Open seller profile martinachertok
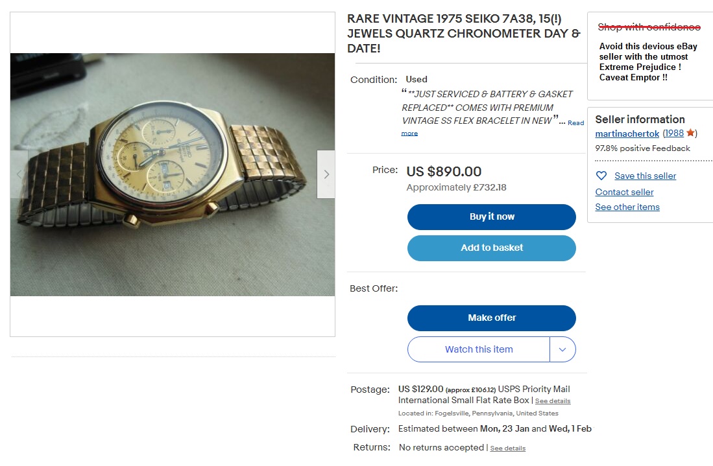Screen dimensions: 713x466 tap(627, 134)
